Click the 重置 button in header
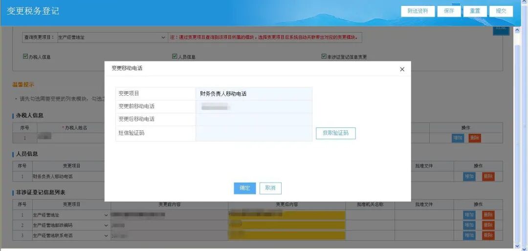This screenshot has width=528, height=251. 475,11
